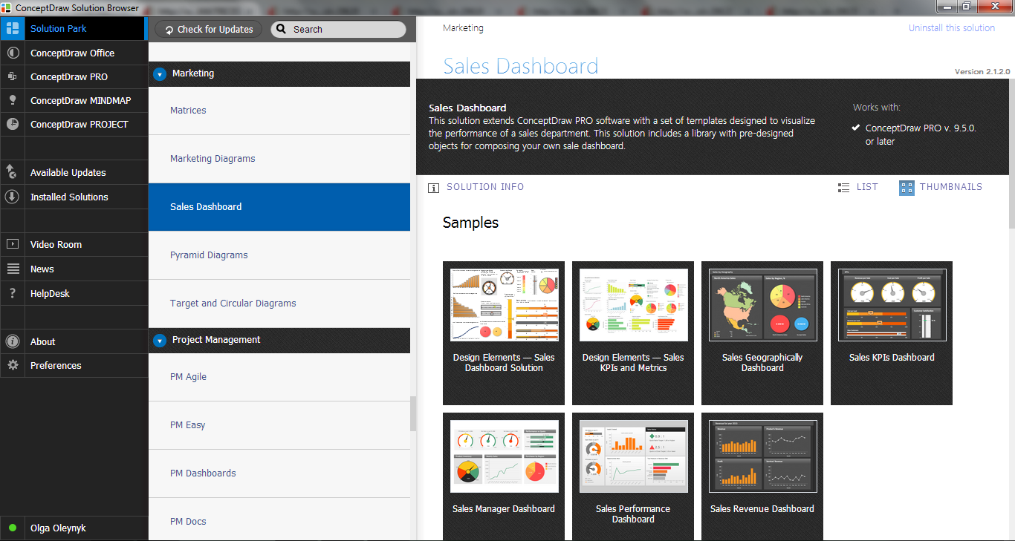Open Preferences

[x=73, y=365]
